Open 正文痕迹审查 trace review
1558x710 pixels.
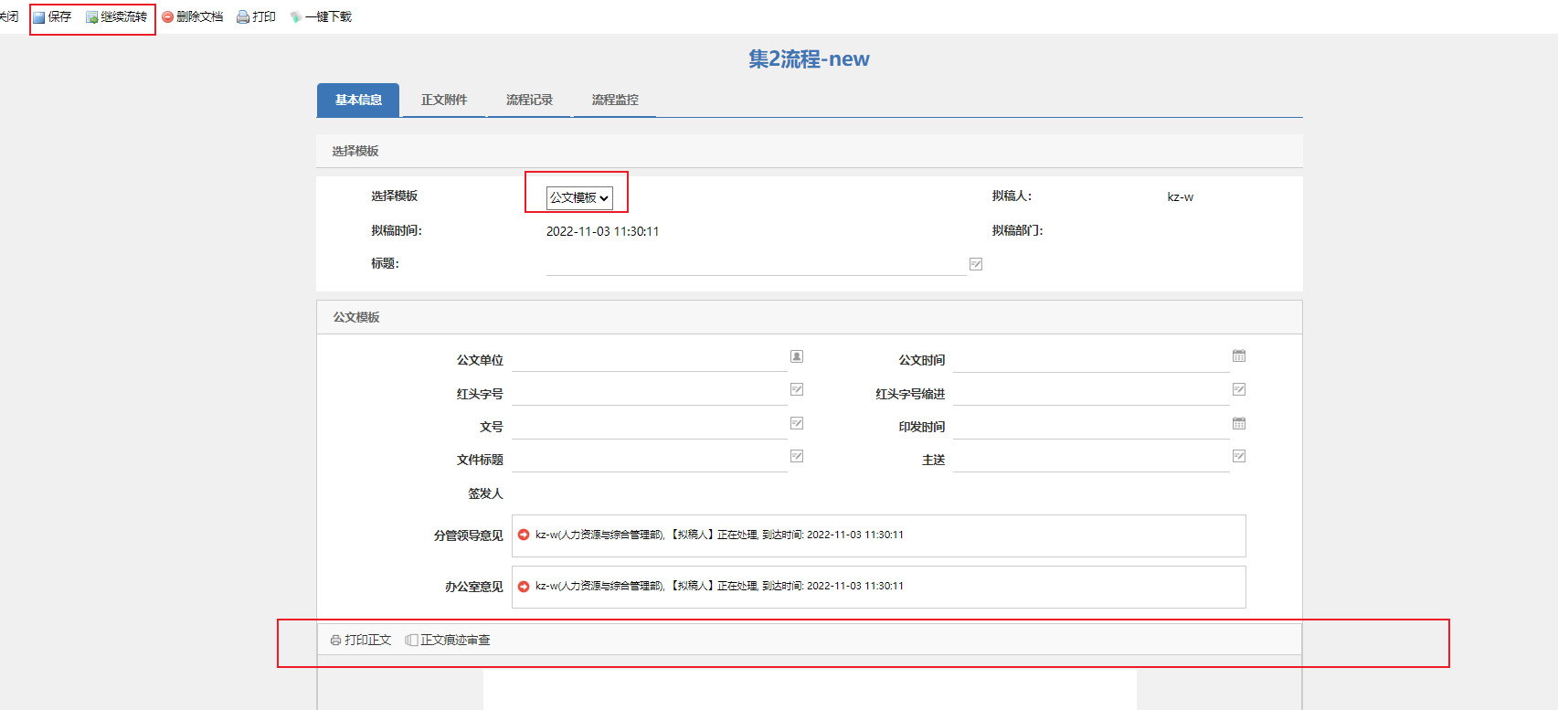[x=448, y=640]
